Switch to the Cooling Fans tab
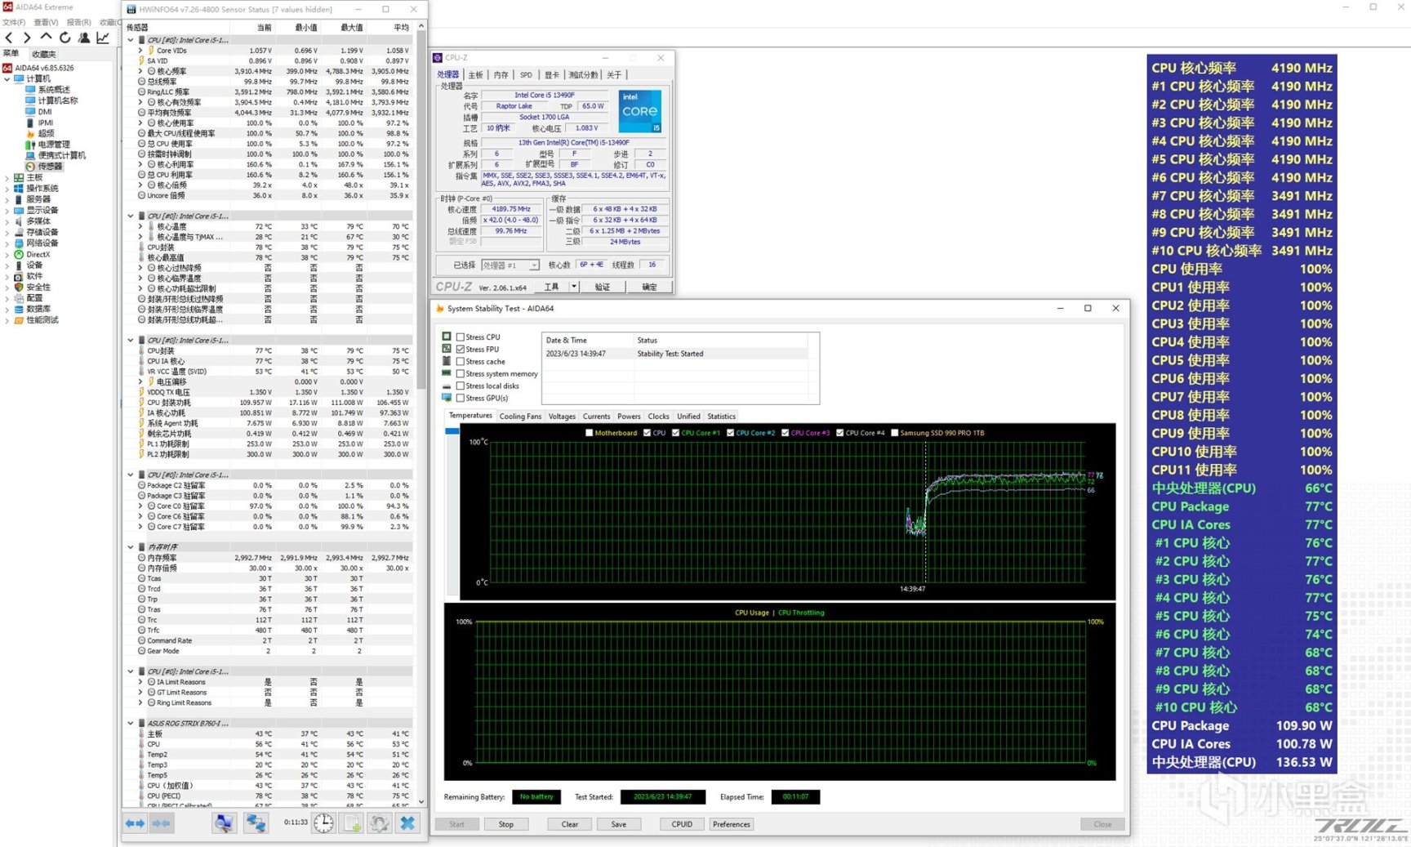This screenshot has width=1411, height=847. coord(520,417)
